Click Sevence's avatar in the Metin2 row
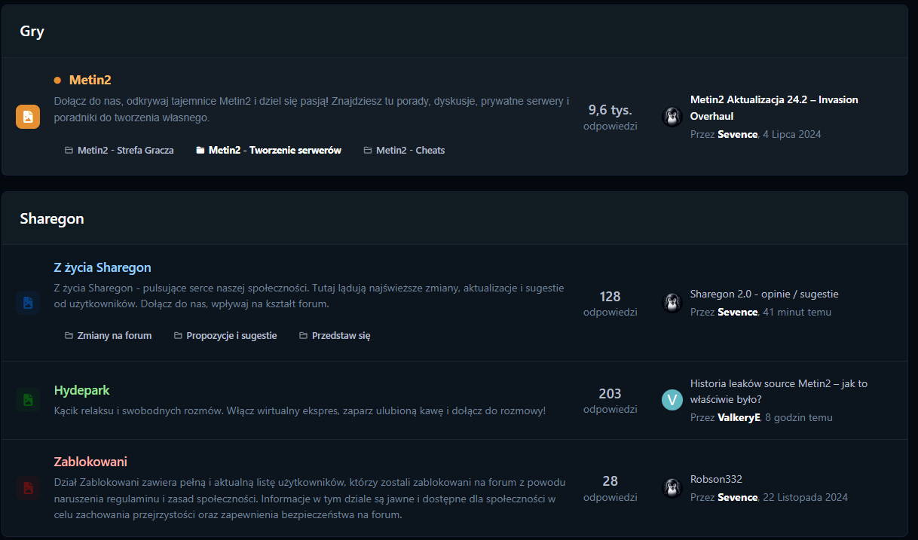This screenshot has width=918, height=540. click(x=672, y=117)
